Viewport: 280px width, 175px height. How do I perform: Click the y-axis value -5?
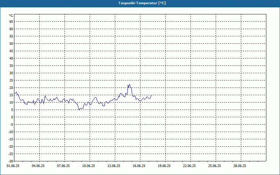12,125
